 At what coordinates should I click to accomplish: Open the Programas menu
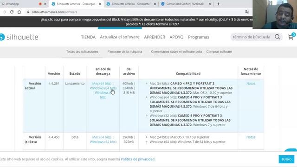click(x=199, y=37)
